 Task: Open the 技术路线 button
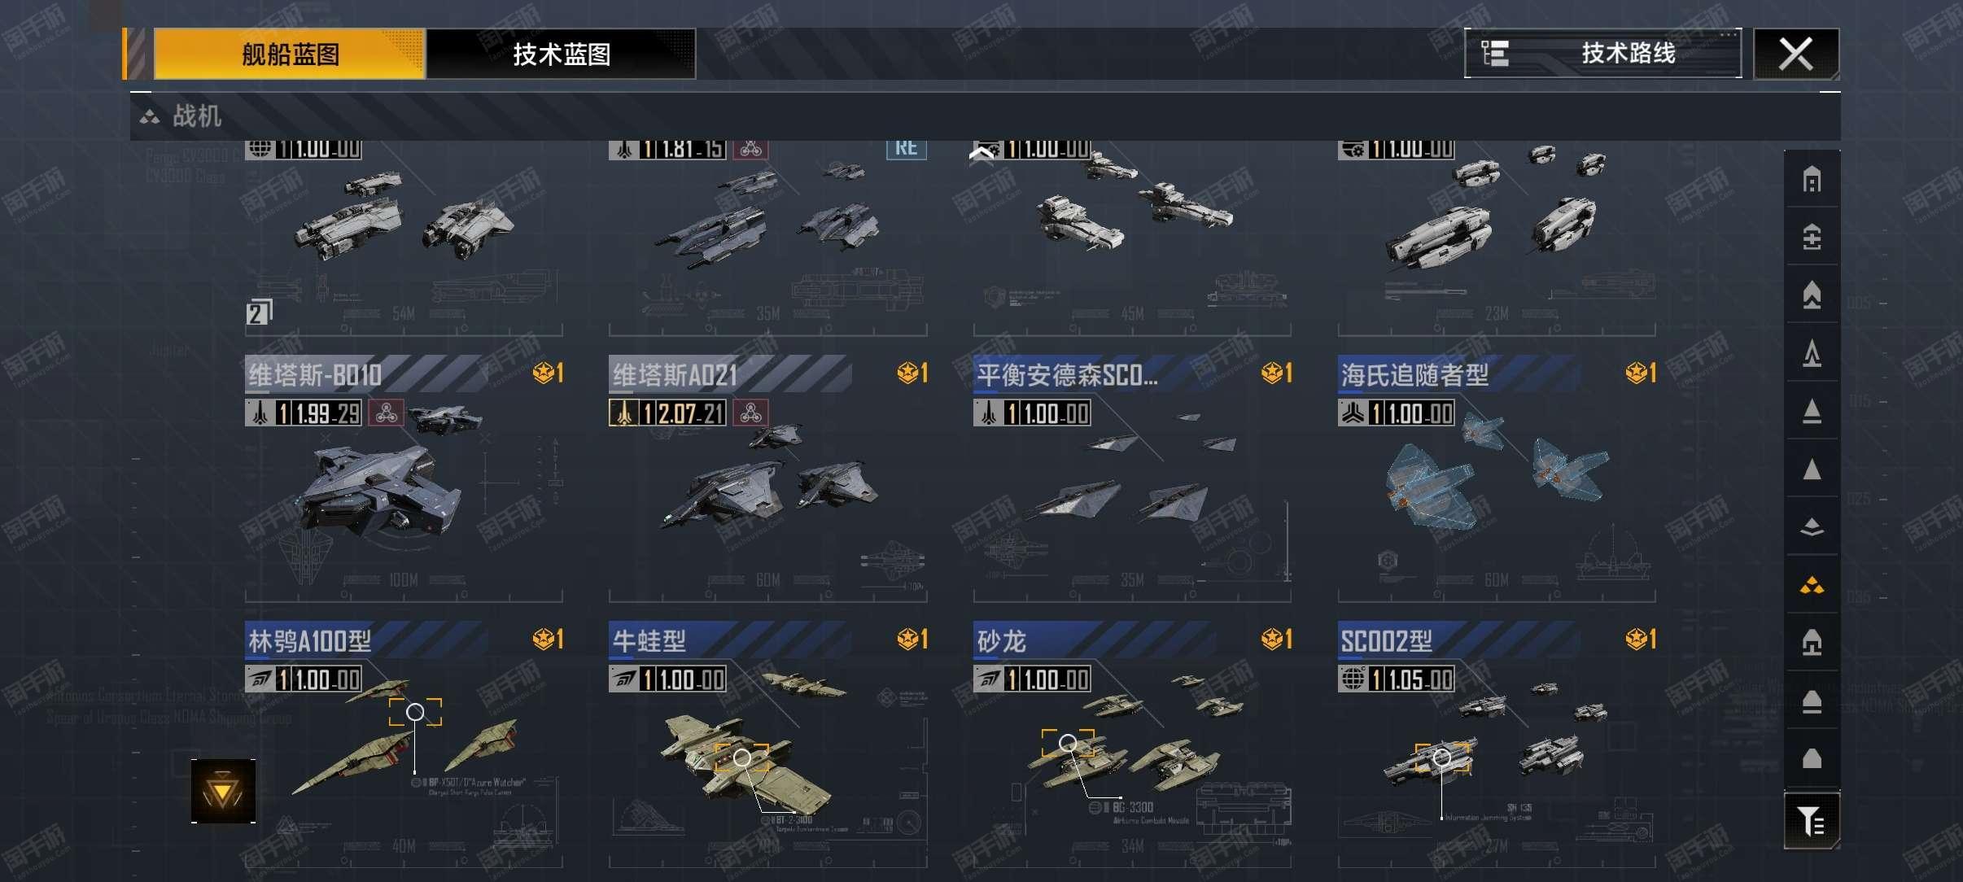pos(1602,54)
